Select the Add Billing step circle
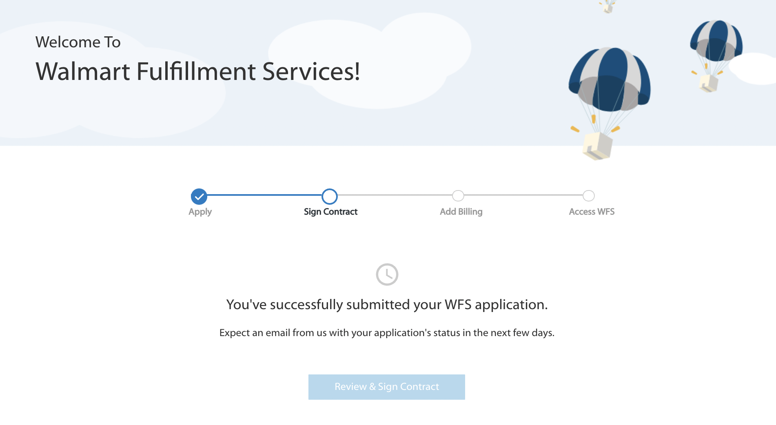This screenshot has width=776, height=425. pyautogui.click(x=458, y=196)
